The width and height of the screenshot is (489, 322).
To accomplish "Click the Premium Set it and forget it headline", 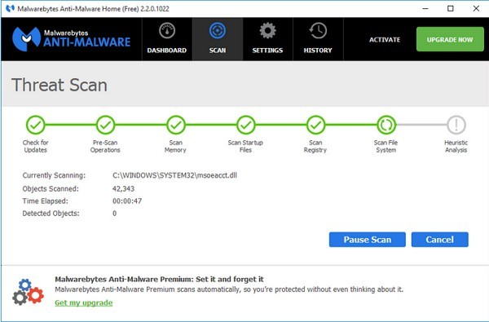I will [159, 279].
